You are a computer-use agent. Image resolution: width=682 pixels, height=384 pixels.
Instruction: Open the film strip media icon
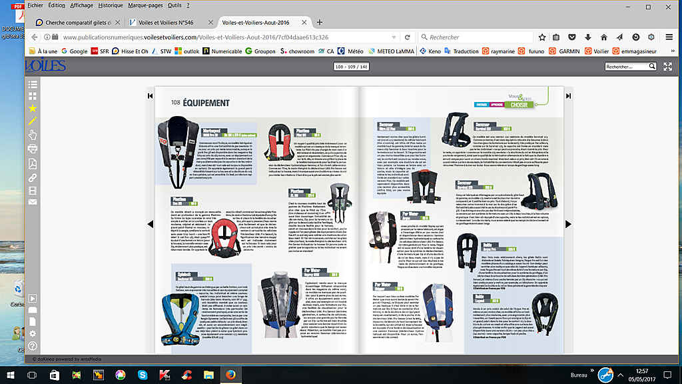(x=33, y=191)
